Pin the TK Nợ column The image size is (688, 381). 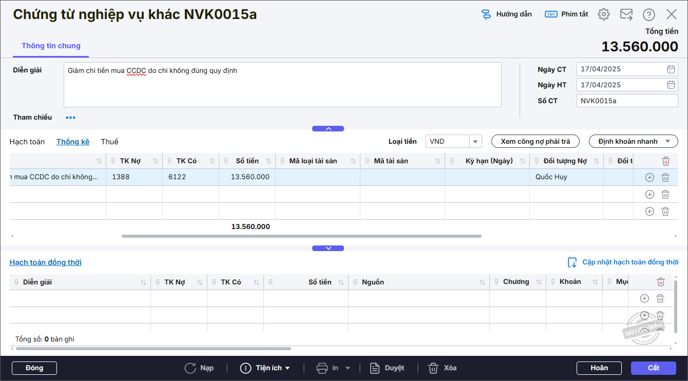pos(113,161)
